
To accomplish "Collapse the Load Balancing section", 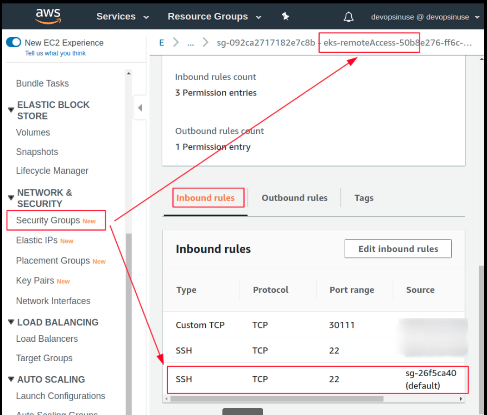I will (x=11, y=322).
